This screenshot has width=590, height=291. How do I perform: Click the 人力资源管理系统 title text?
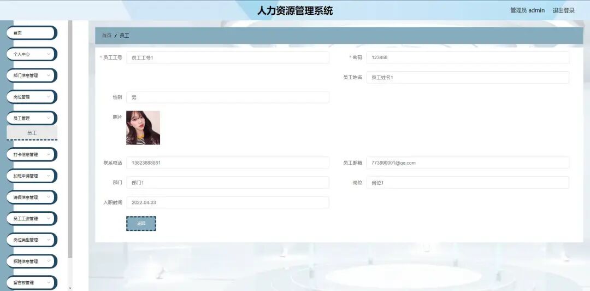click(295, 10)
